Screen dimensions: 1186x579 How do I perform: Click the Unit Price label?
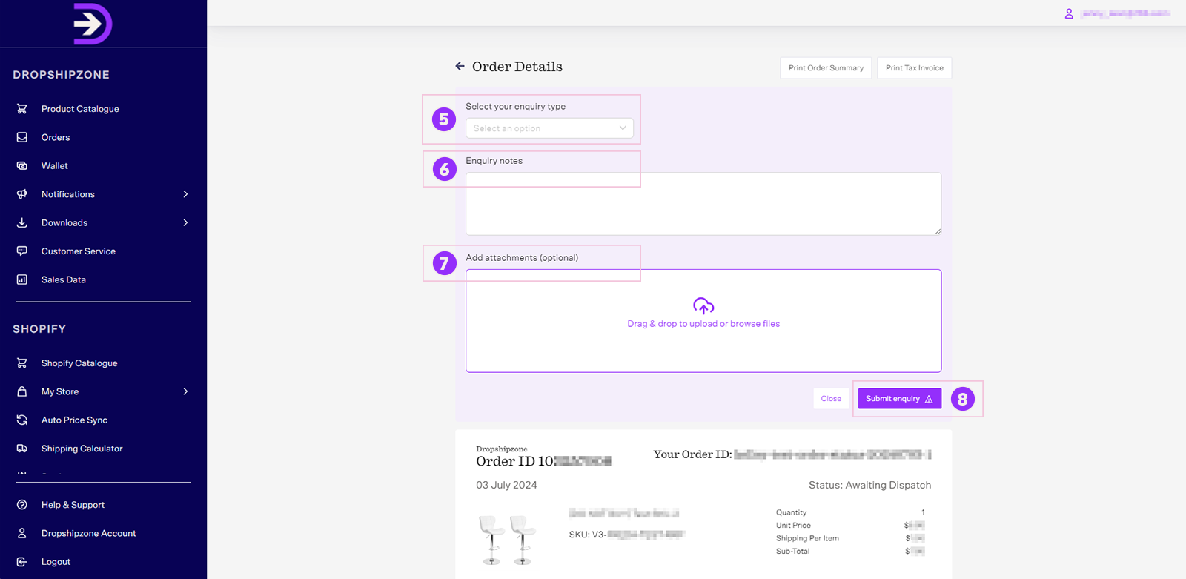point(793,526)
